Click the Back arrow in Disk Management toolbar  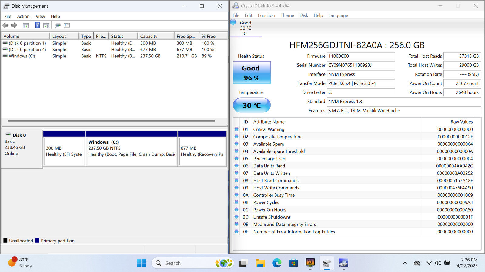point(5,25)
